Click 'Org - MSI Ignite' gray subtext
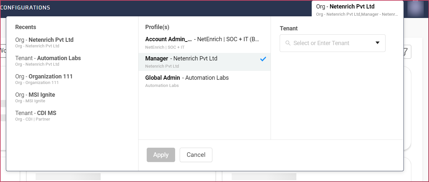This screenshot has height=182, width=429. click(x=30, y=101)
